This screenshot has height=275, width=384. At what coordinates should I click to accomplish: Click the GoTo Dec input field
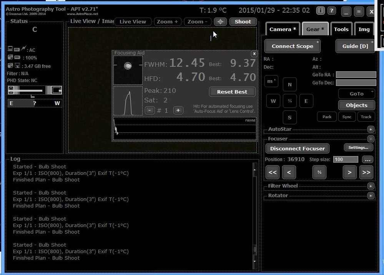pyautogui.click(x=356, y=83)
